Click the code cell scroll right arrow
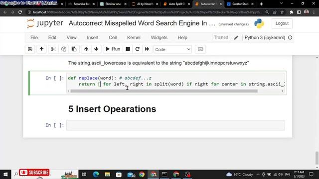The image size is (319, 179). click(x=283, y=91)
